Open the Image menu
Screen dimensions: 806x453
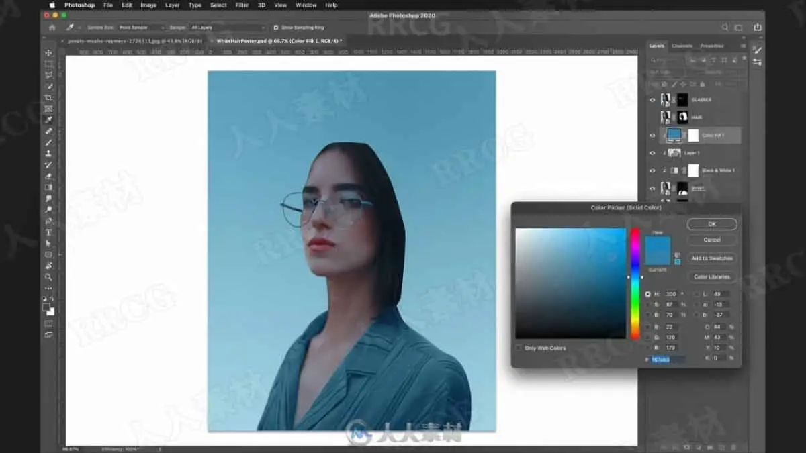pyautogui.click(x=148, y=5)
